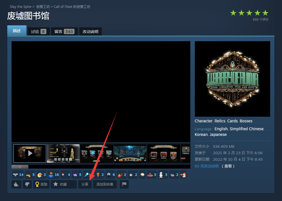Viewport: 282px width, 201px height.
Task: Click the Bosses tag
Action: [246, 121]
